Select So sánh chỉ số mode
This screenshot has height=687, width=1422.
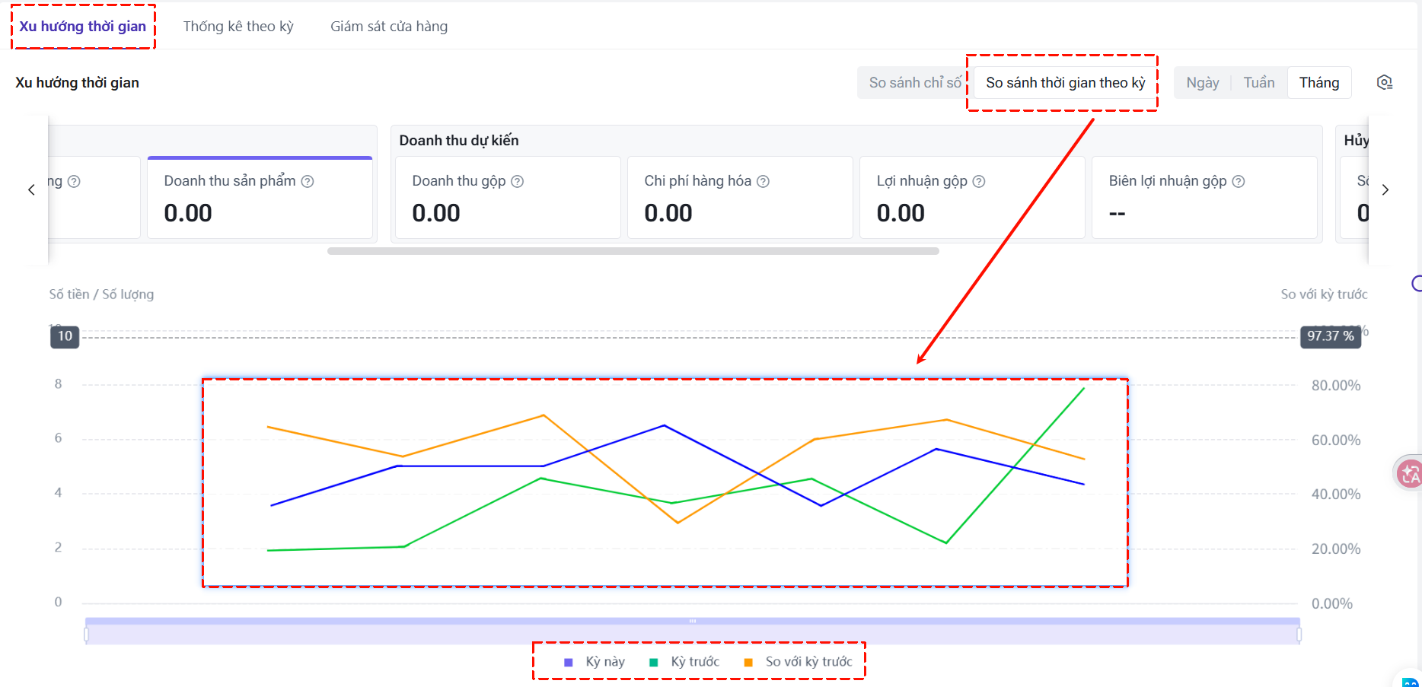click(x=914, y=83)
